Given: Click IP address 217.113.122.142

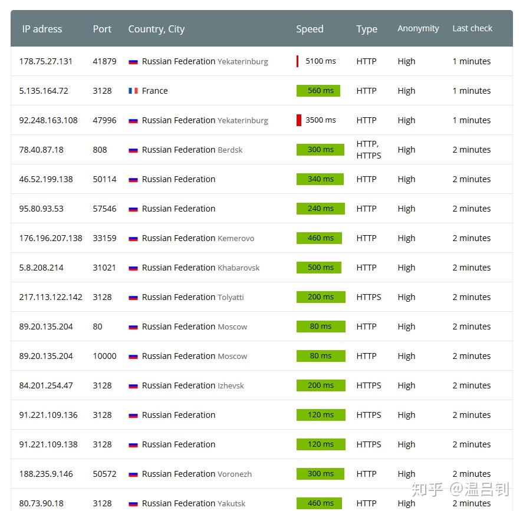Looking at the screenshot, I should (x=51, y=297).
